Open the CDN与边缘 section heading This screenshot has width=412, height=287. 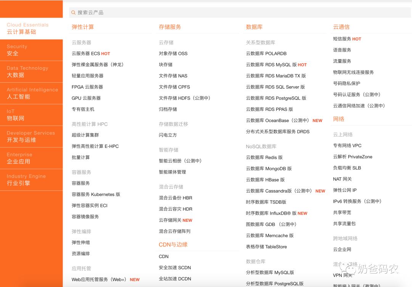tap(173, 245)
